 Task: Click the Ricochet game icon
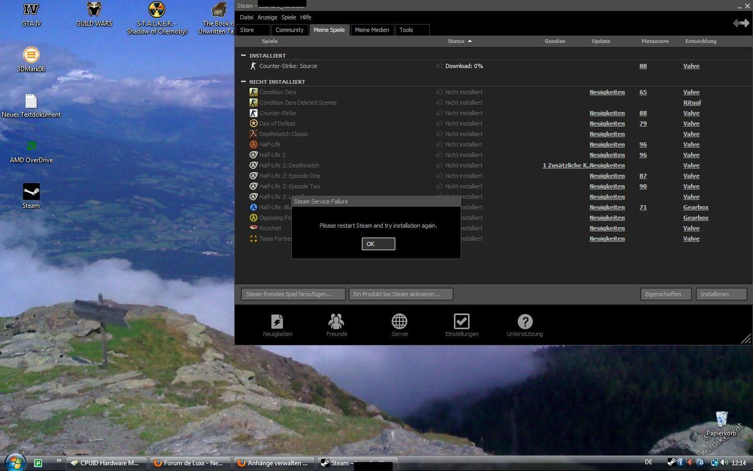[x=253, y=228]
